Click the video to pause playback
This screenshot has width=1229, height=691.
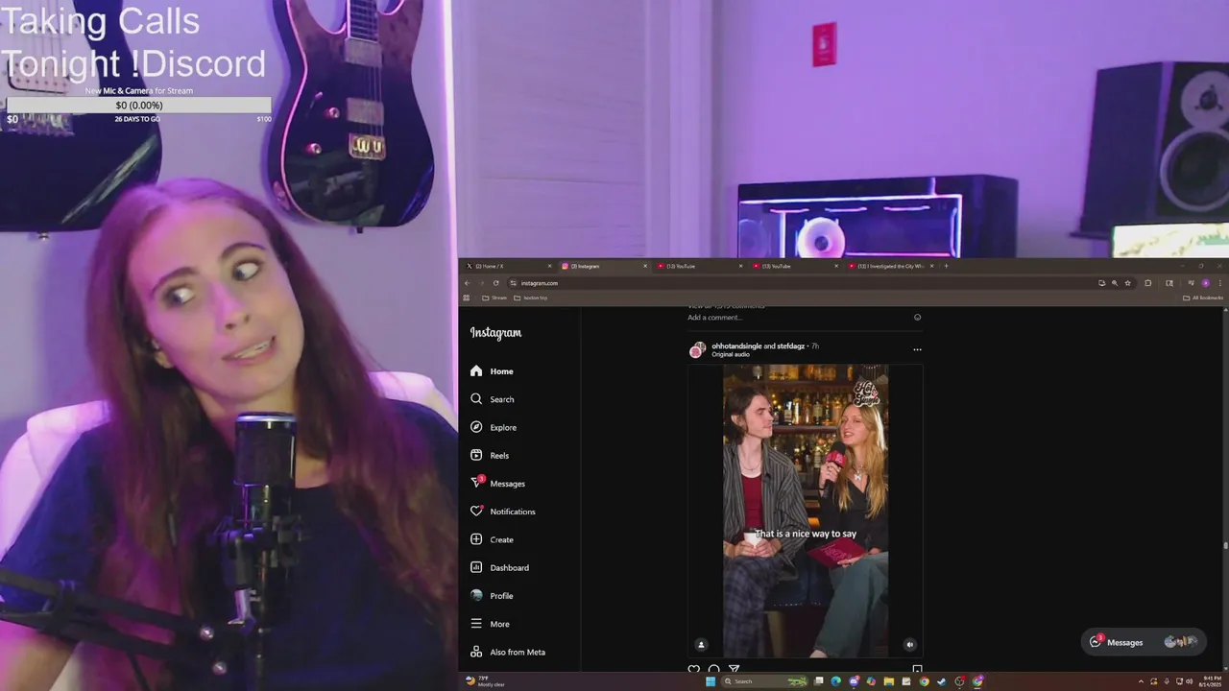click(805, 509)
